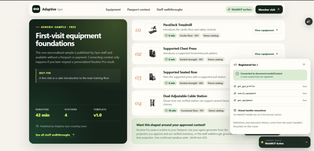Click the 8 min clock badge on Treadmill

(170, 36)
